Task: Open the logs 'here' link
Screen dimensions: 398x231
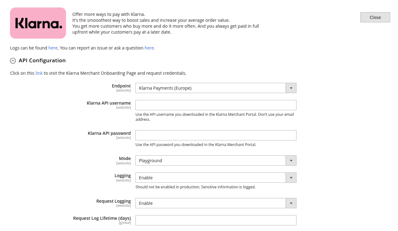Action: click(53, 48)
